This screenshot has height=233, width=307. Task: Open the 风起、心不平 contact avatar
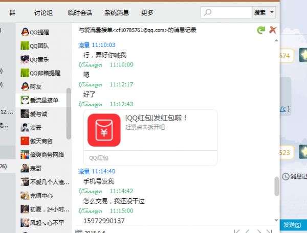(x=25, y=223)
